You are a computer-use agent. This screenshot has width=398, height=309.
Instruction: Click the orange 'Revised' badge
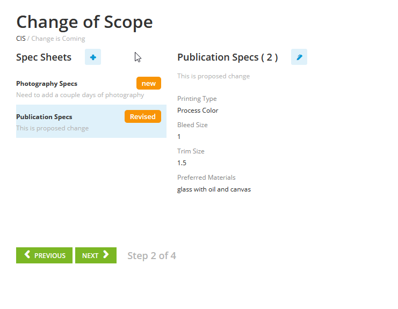[x=143, y=116]
